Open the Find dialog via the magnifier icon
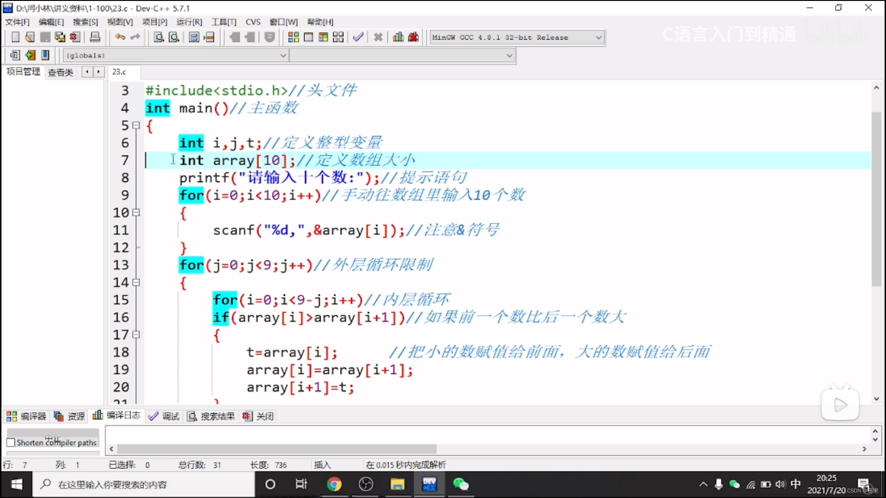This screenshot has height=498, width=886. 158,37
